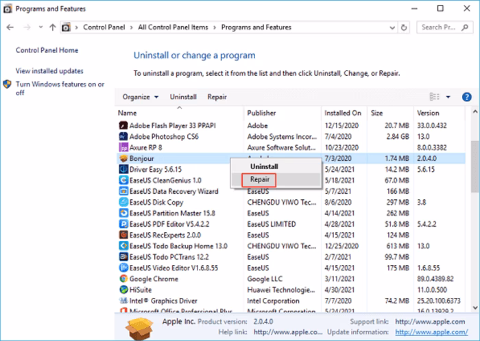The height and width of the screenshot is (341, 480).
Task: Click in the Search Programs field
Action: [444, 27]
